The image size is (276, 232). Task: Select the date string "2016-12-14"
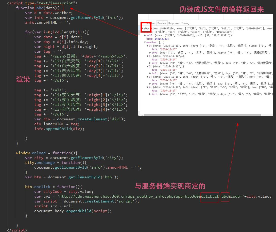[x=168, y=60]
